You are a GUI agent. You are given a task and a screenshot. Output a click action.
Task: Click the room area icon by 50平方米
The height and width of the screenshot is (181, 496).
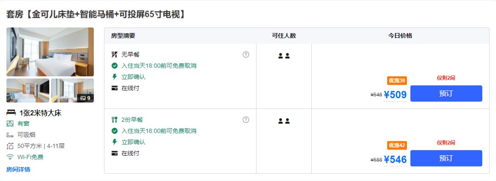[10, 146]
